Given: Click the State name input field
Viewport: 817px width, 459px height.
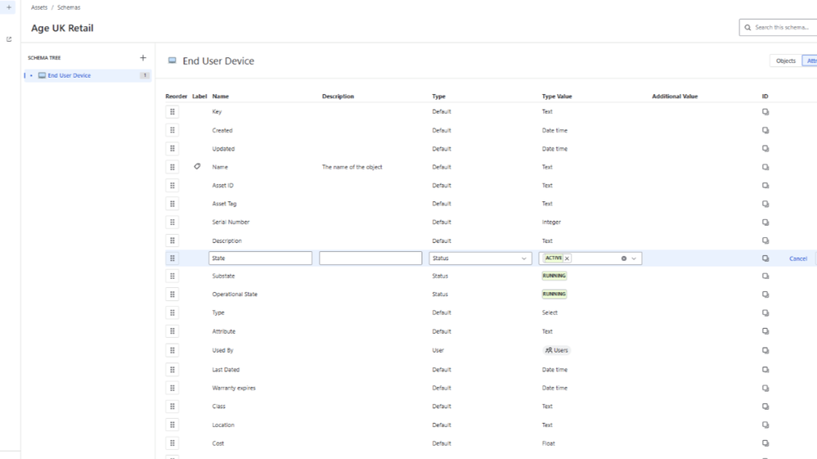Looking at the screenshot, I should [x=261, y=259].
